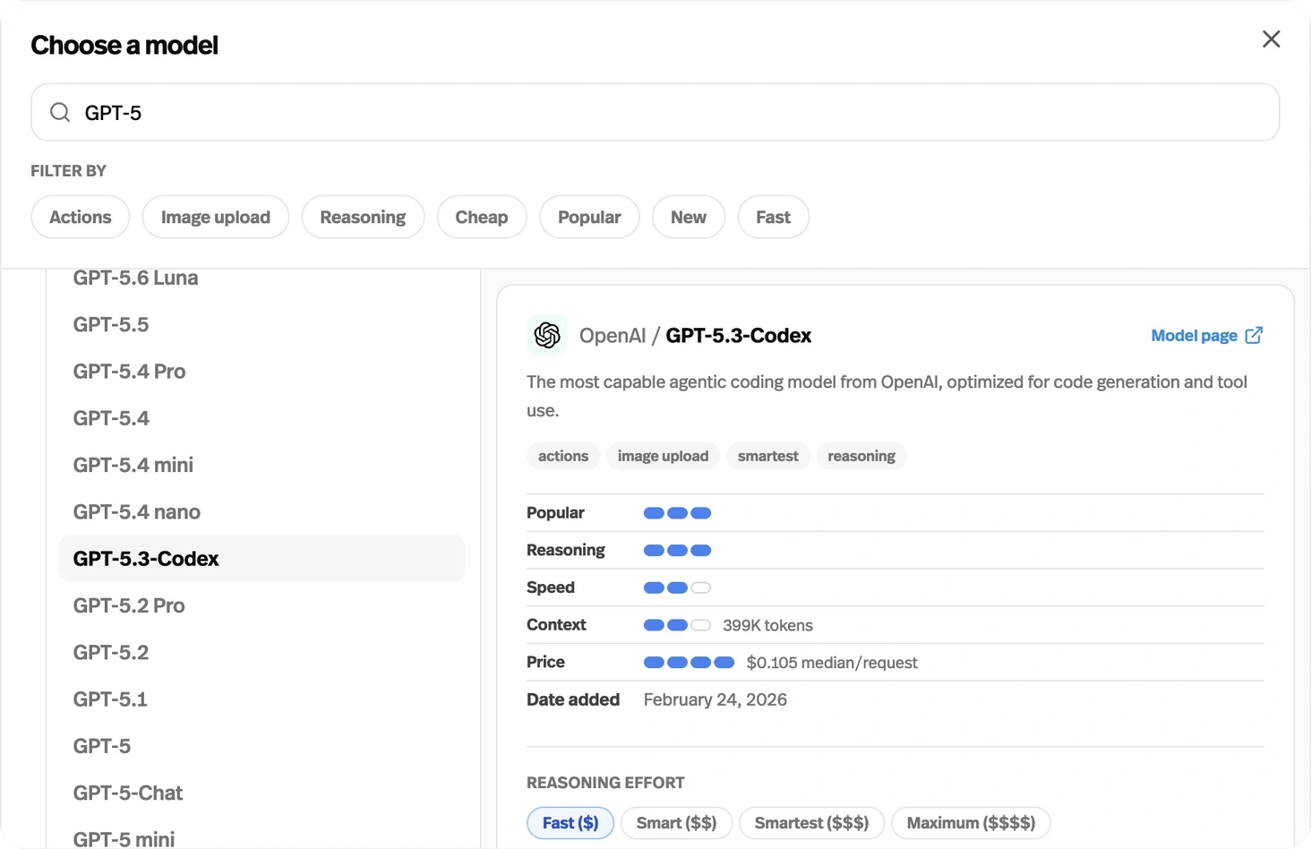Image resolution: width=1311 pixels, height=849 pixels.
Task: Select the plain GPT-5 model entry
Action: pos(261,746)
